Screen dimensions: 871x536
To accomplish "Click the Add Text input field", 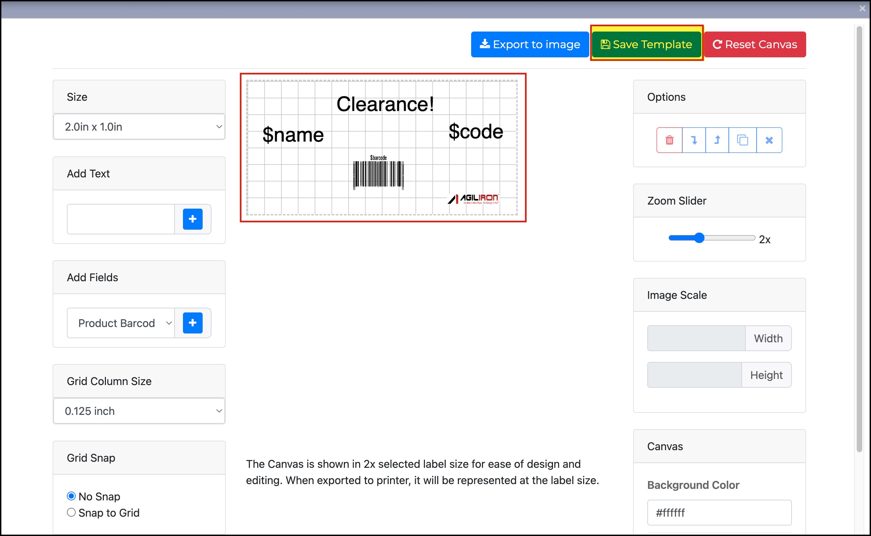I will pyautogui.click(x=121, y=219).
